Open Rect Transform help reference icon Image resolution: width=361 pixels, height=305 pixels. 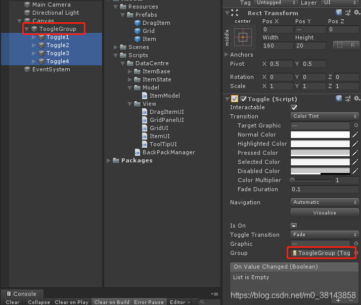[338, 13]
